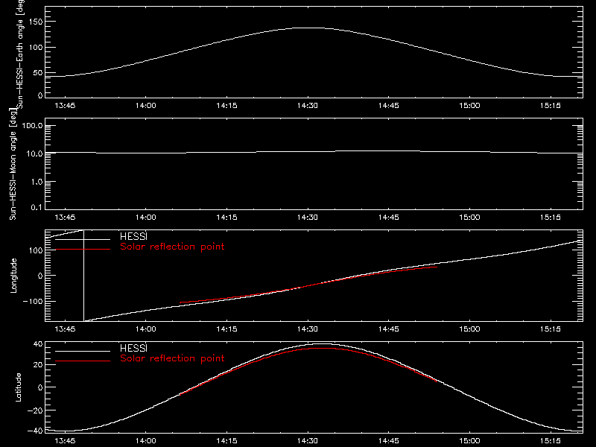The image size is (596, 447).
Task: Click Solar reflection point legend in Latitude plot
Action: point(172,358)
